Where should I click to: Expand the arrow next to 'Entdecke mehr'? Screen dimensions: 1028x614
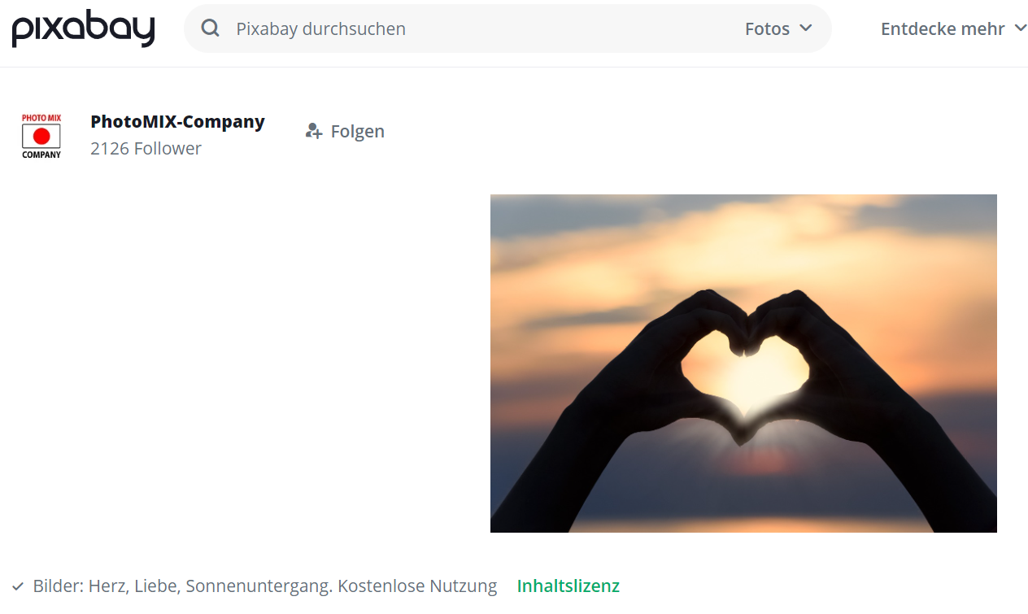pyautogui.click(x=1020, y=28)
